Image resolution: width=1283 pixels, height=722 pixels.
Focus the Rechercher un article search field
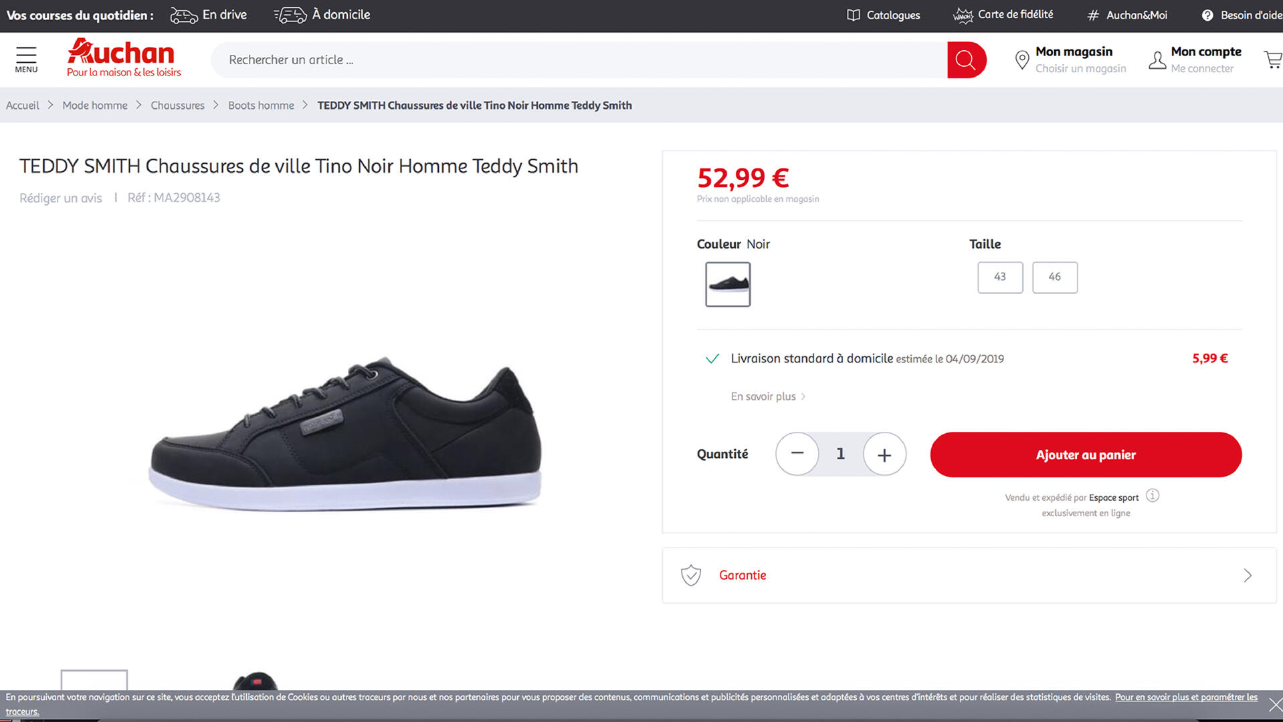tap(575, 60)
